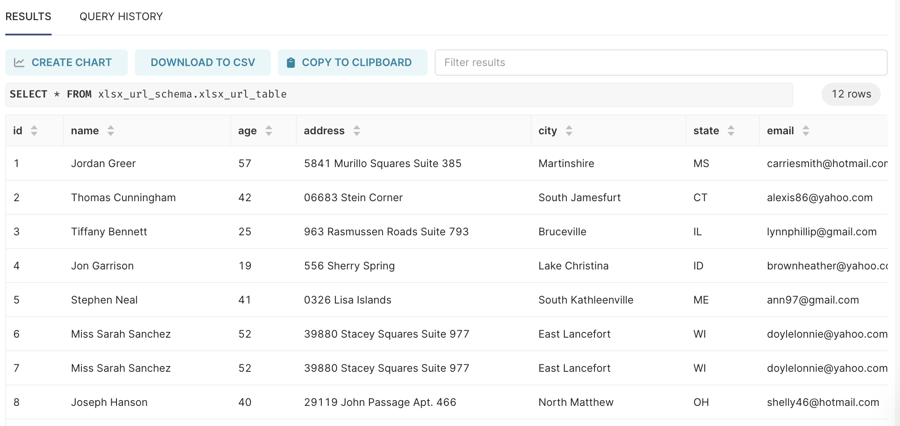Screen dimensions: 900x426
Task: Switch to the QUERY HISTORY tab
Action: point(121,17)
